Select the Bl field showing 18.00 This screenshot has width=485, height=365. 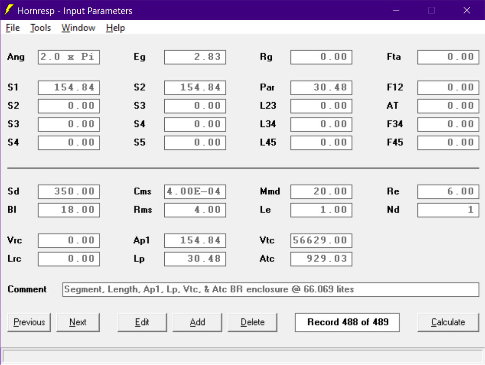pos(69,210)
